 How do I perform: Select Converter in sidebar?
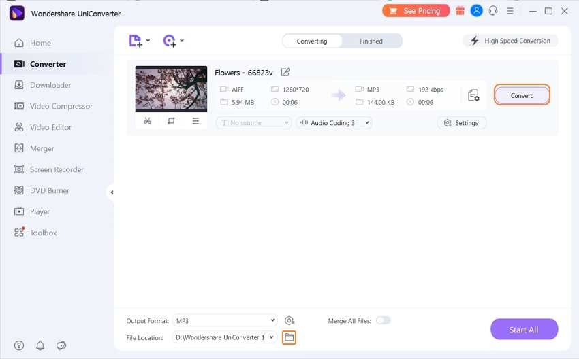[57, 64]
